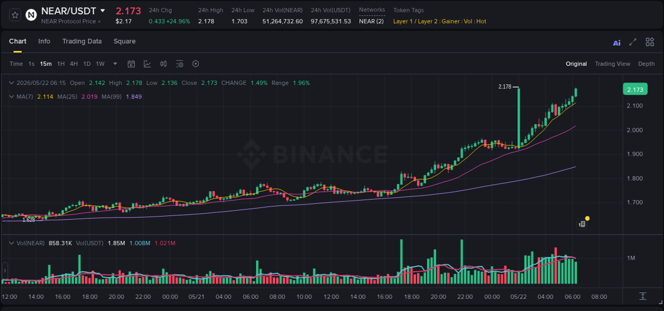Click the 2.100 price axis label
664x311 pixels.
[635, 106]
